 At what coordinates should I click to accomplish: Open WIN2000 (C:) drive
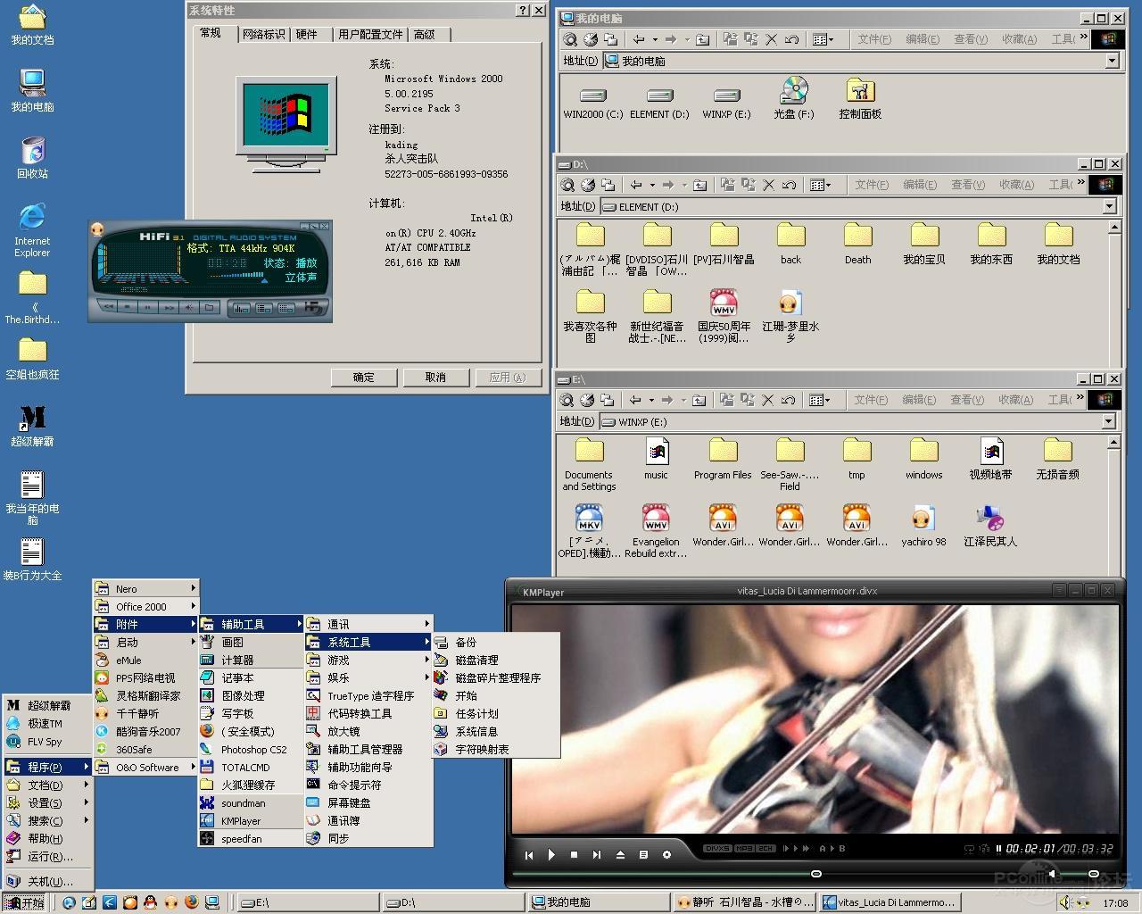click(x=593, y=103)
